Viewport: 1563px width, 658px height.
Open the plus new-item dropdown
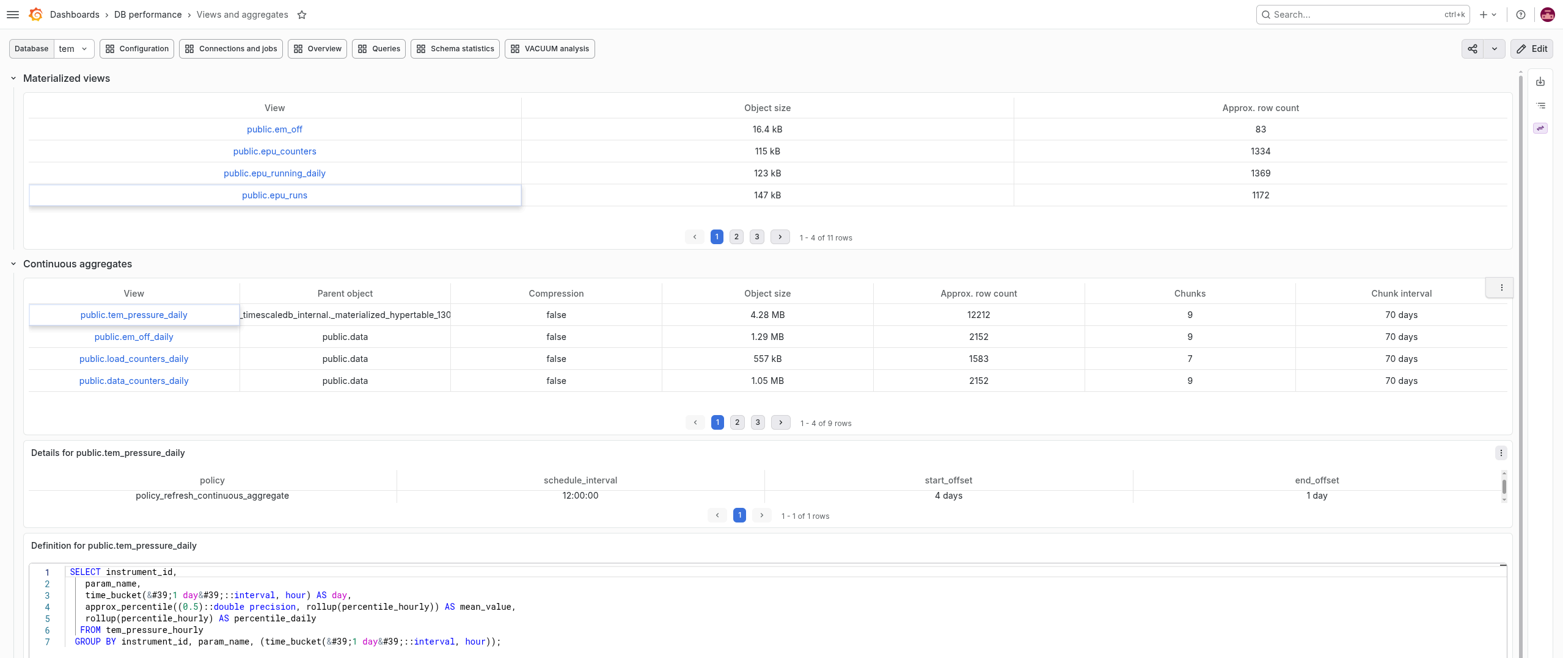[1488, 15]
